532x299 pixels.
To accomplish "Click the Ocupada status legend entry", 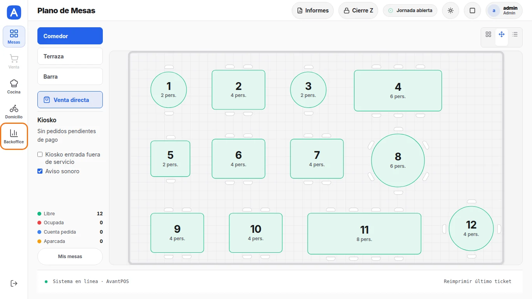I will tap(70, 223).
